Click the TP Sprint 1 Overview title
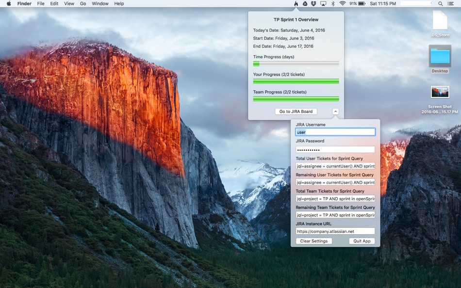 click(x=296, y=20)
